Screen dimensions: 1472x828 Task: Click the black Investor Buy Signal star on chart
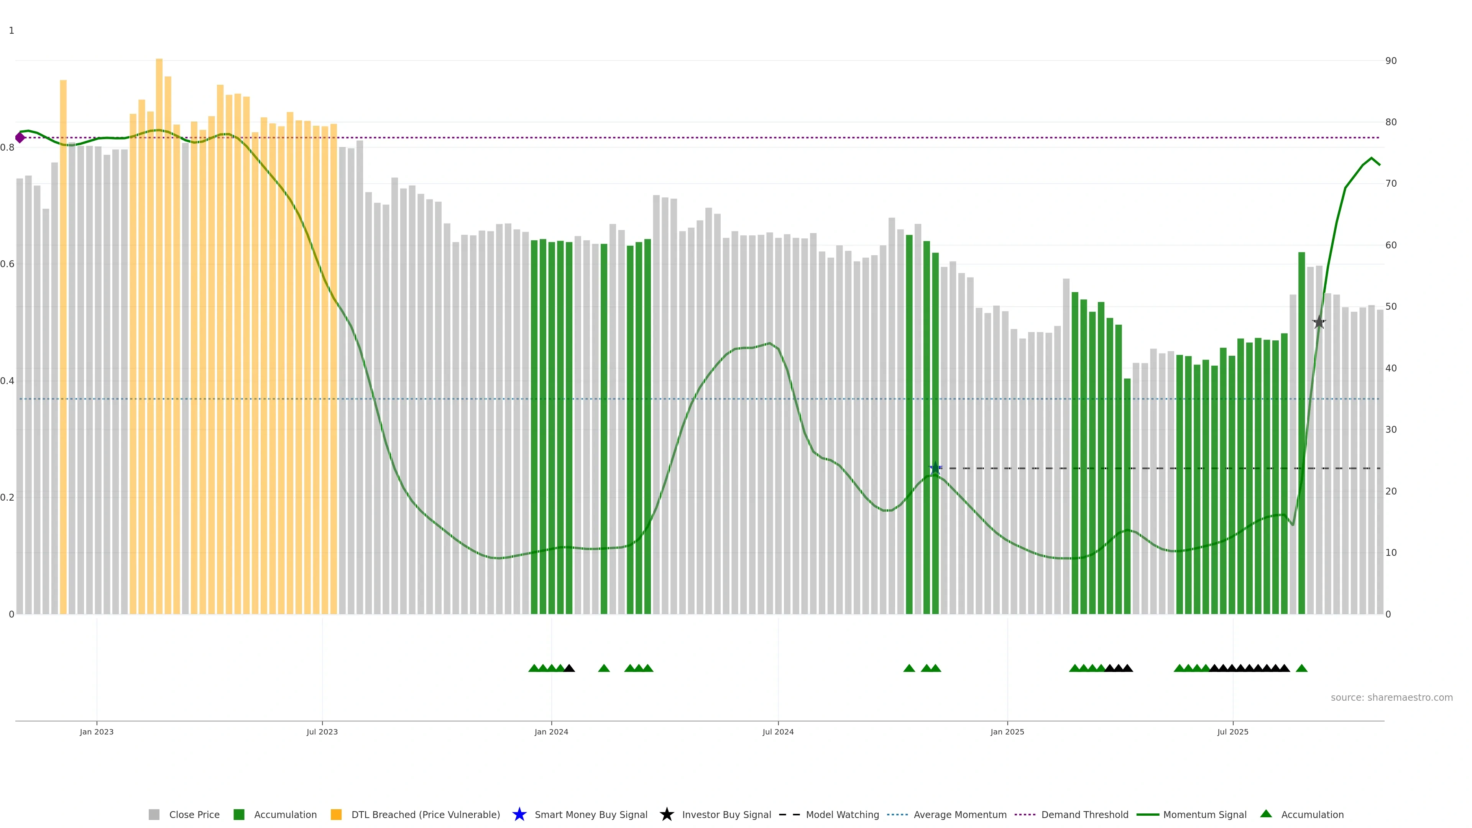1319,322
